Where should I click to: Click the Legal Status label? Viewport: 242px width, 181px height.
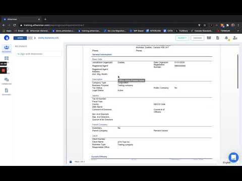(x=98, y=90)
